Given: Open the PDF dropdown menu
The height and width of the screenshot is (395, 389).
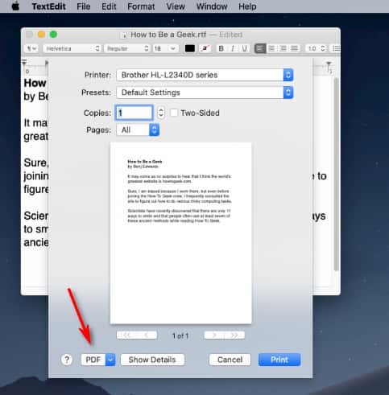Looking at the screenshot, I should click(x=98, y=360).
